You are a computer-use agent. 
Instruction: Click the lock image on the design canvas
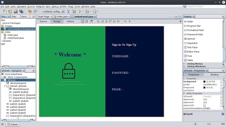(x=69, y=71)
